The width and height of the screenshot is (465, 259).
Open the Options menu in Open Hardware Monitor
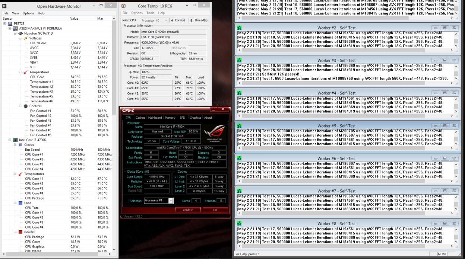pos(28,13)
